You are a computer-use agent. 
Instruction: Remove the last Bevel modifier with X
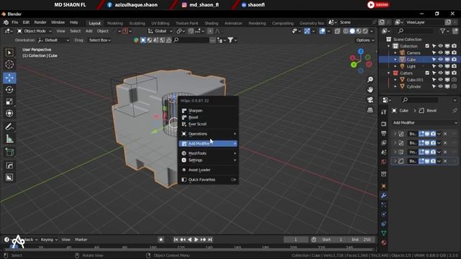tap(445, 161)
